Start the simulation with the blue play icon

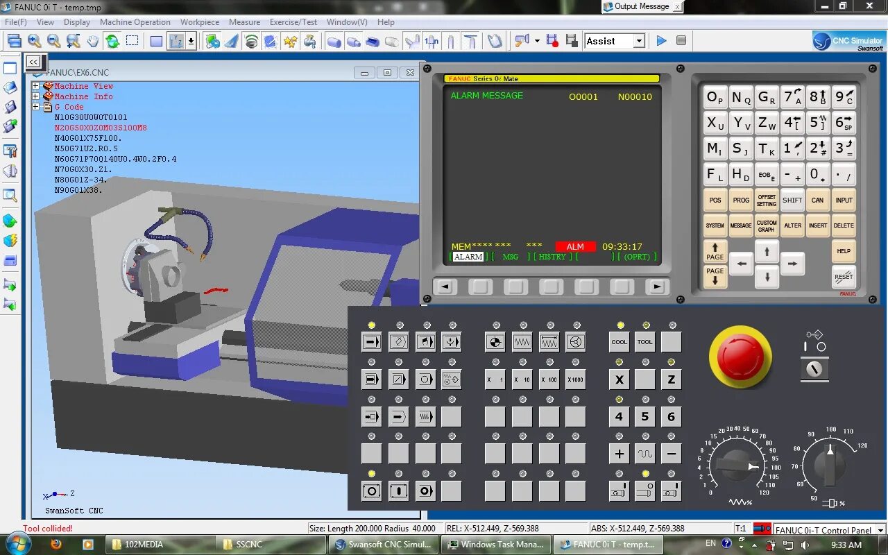pyautogui.click(x=661, y=41)
